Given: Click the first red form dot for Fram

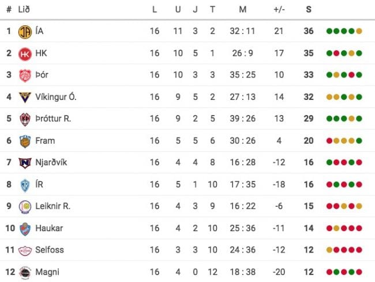Looking at the screenshot, I should pyautogui.click(x=329, y=141).
